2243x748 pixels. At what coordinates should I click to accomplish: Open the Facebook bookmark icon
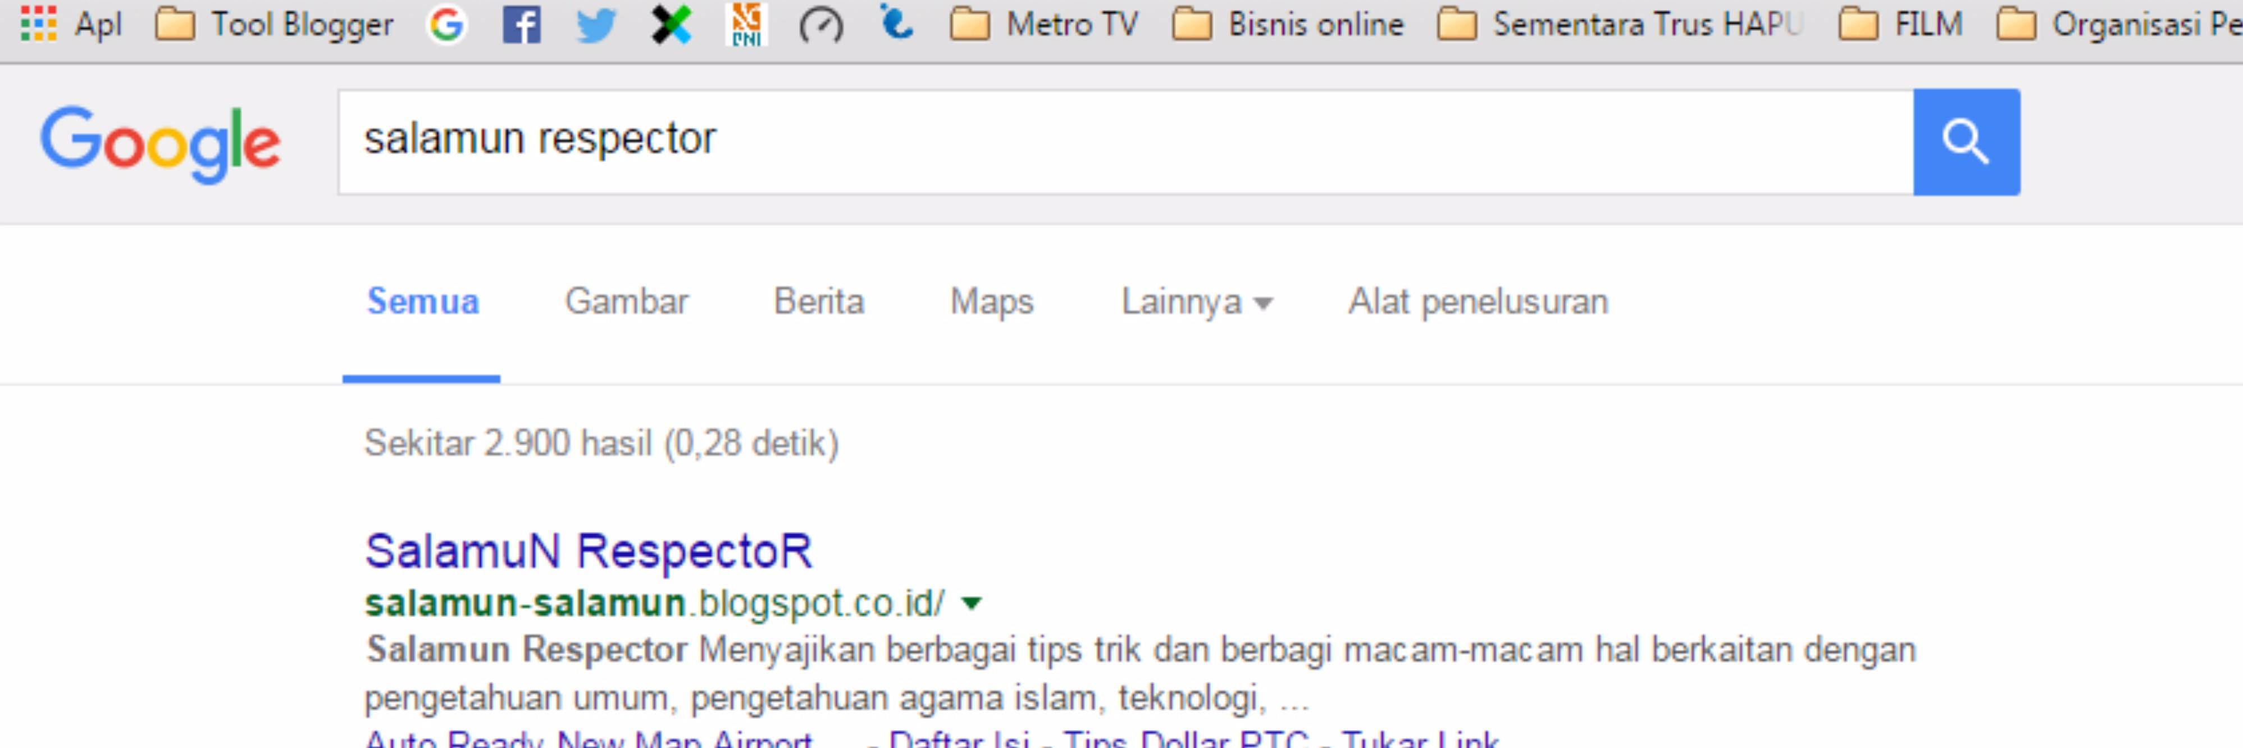(522, 24)
